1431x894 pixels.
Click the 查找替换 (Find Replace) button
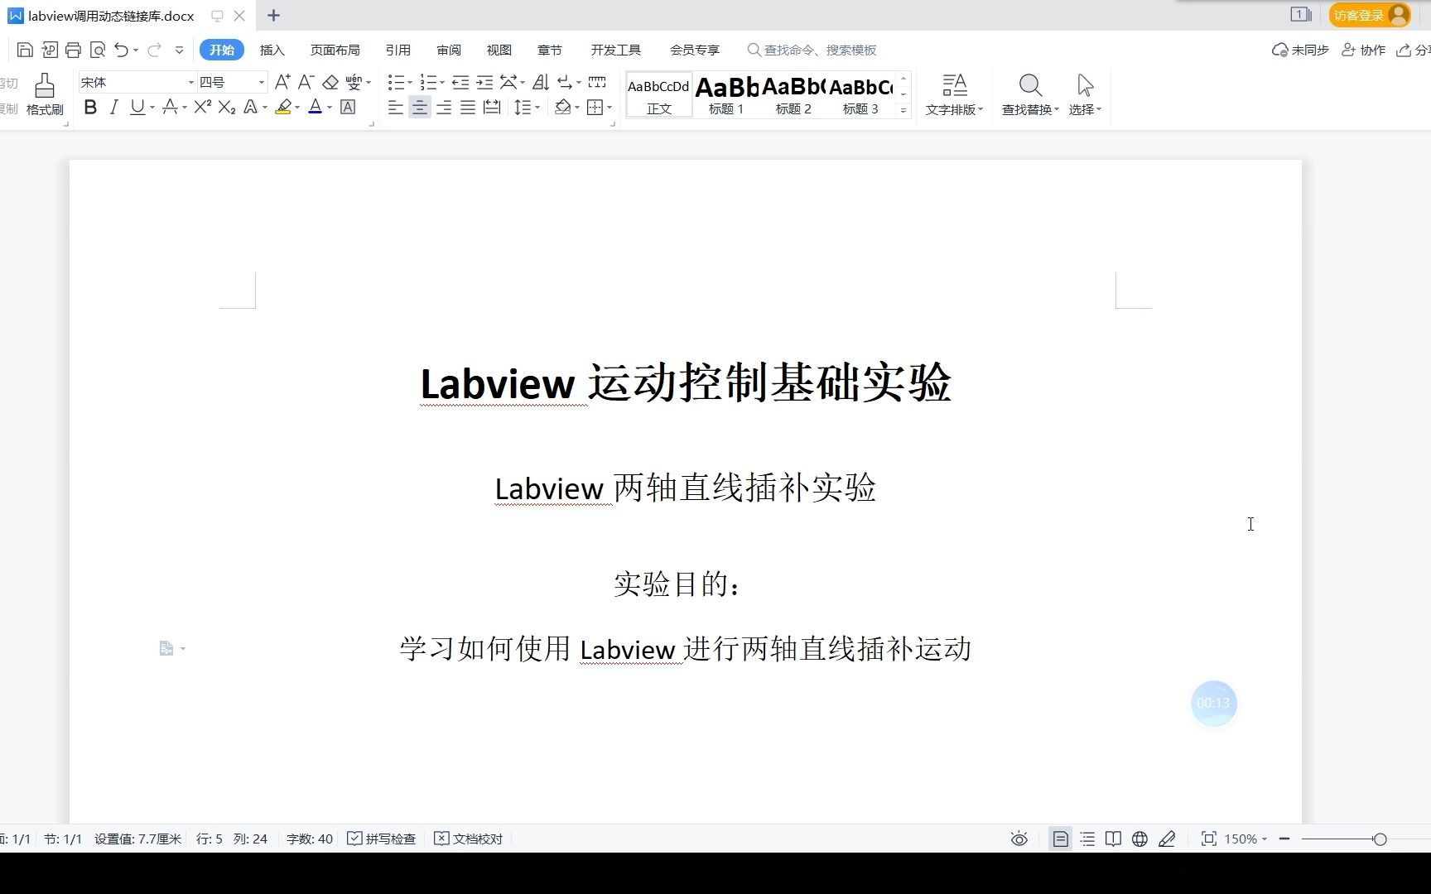[x=1030, y=94]
